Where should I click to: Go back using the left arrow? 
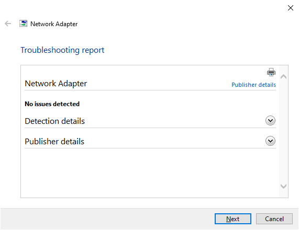point(8,24)
